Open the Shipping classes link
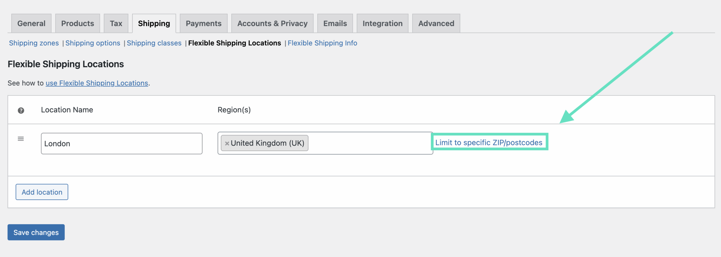Image resolution: width=721 pixels, height=257 pixels. pyautogui.click(x=154, y=43)
